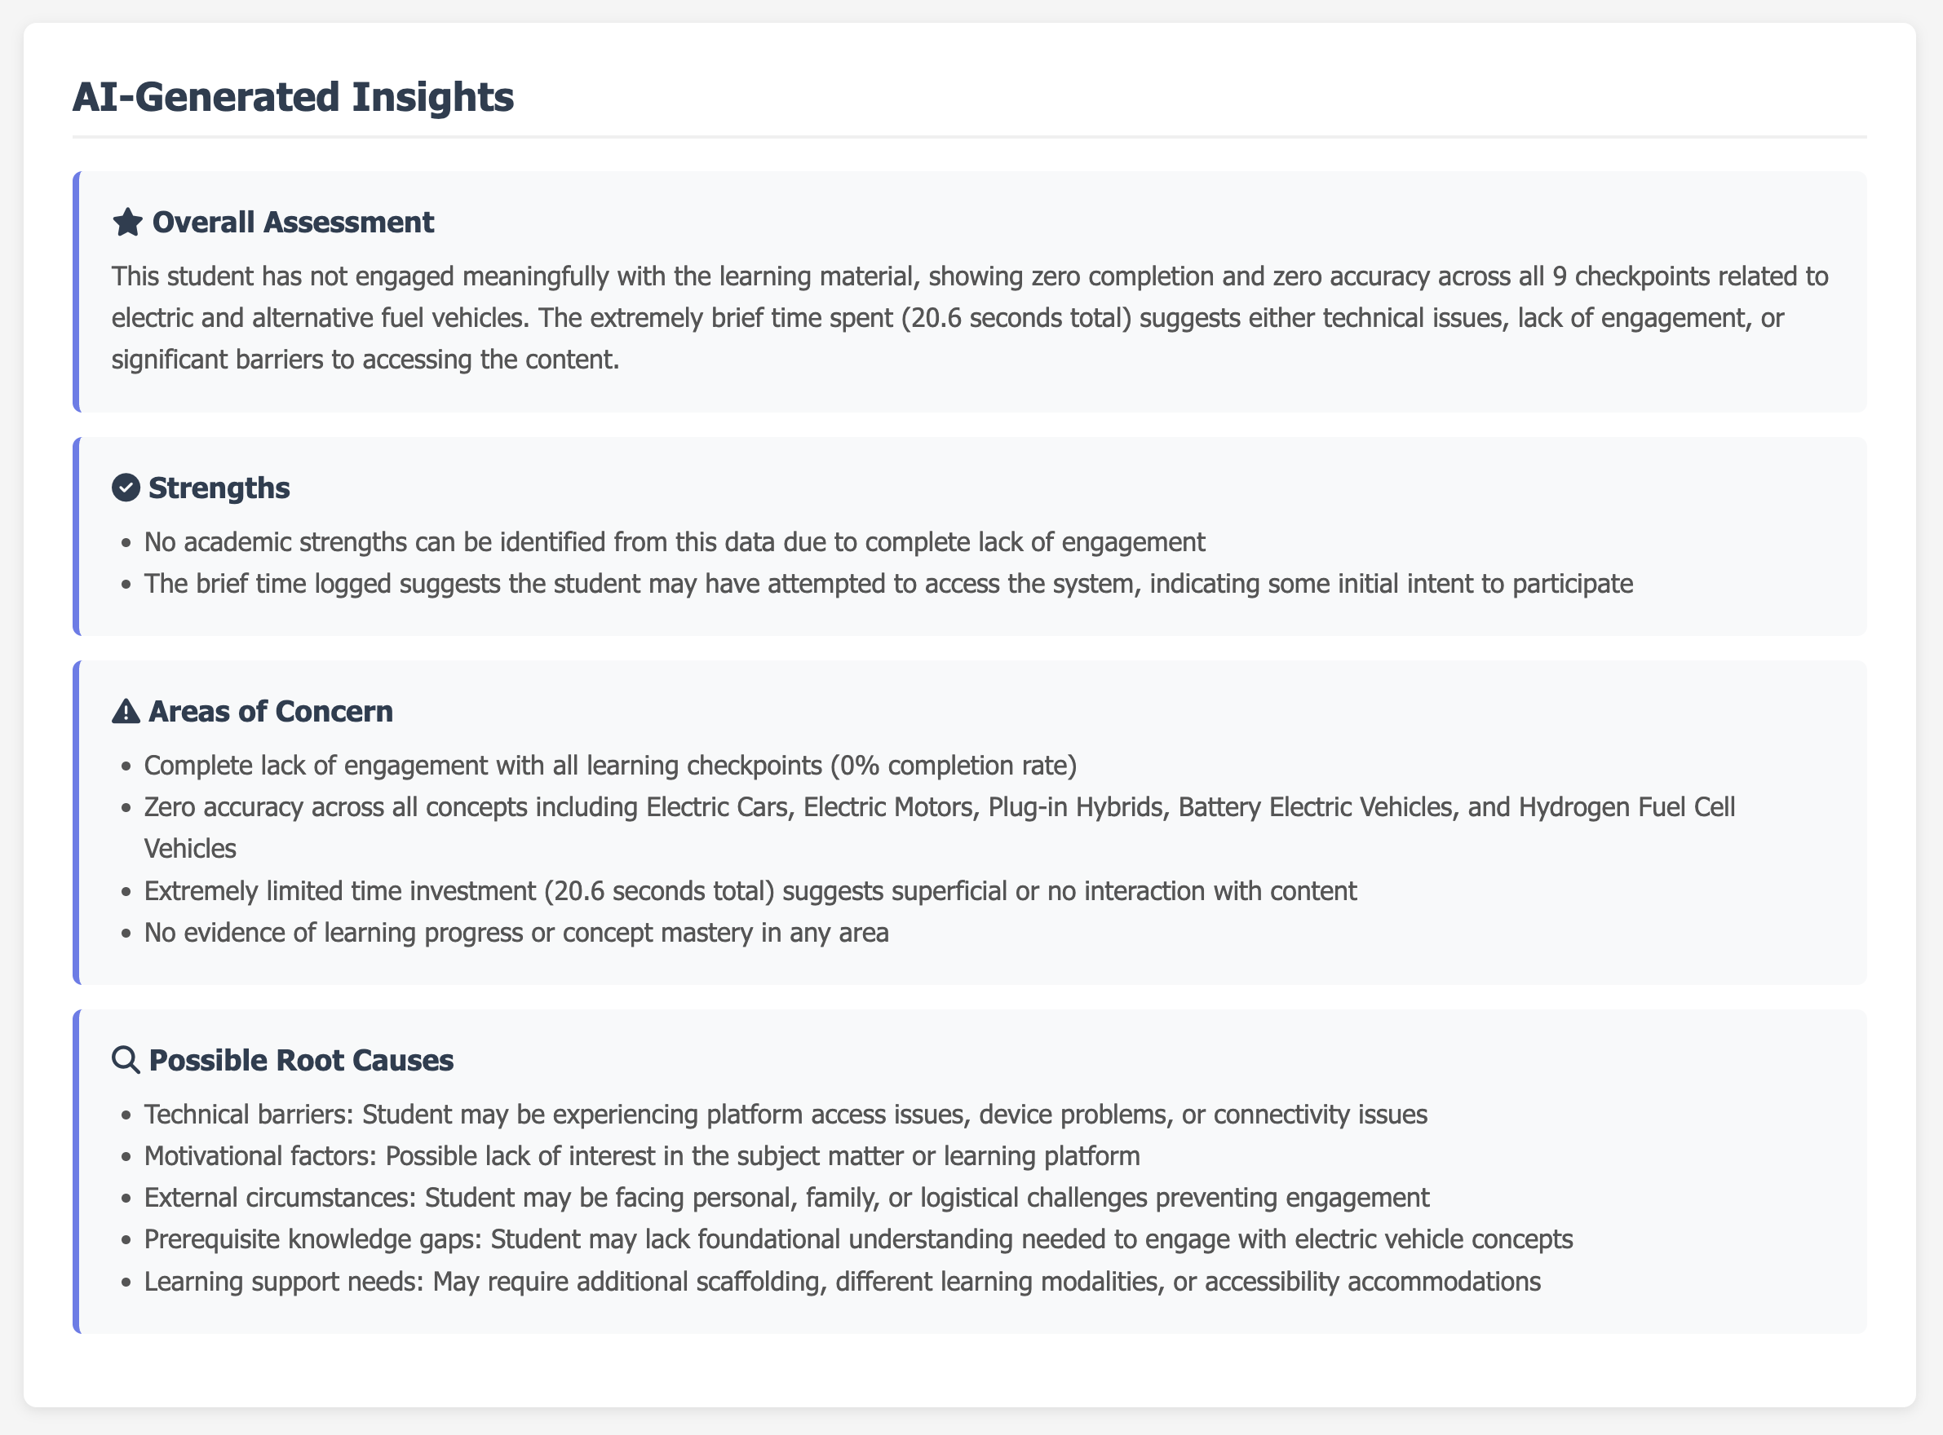Click the 'No academic strengths' bullet point
Image resolution: width=1943 pixels, height=1435 pixels.
pyautogui.click(x=674, y=542)
